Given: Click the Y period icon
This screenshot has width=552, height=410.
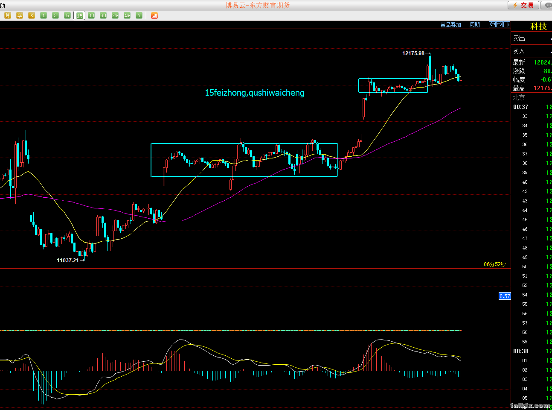Looking at the screenshot, I should 139,15.
